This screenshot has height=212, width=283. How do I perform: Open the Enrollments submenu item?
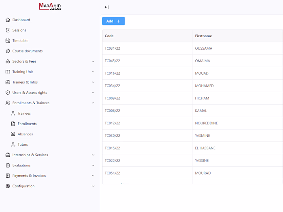(x=27, y=124)
